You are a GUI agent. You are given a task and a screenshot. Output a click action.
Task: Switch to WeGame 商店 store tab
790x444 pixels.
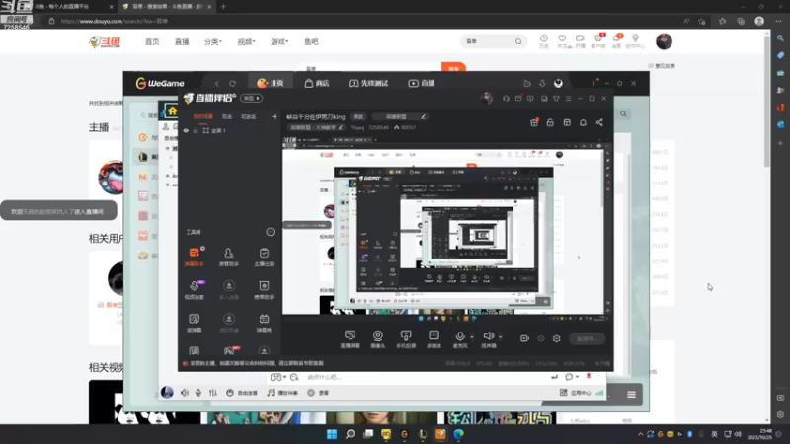pyautogui.click(x=317, y=83)
